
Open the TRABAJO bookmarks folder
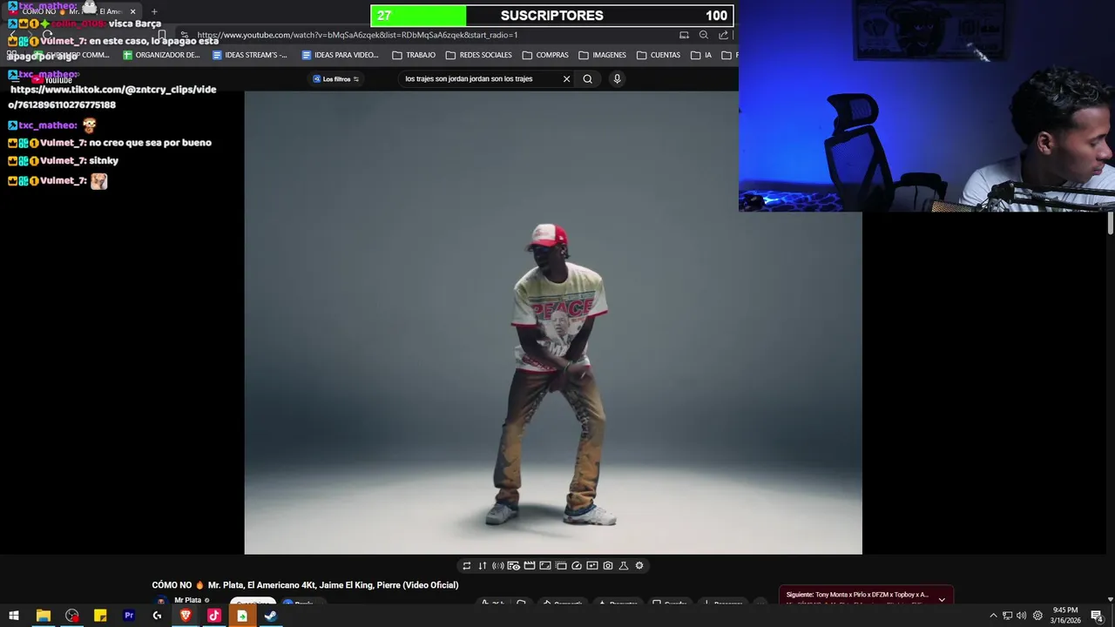(x=414, y=55)
